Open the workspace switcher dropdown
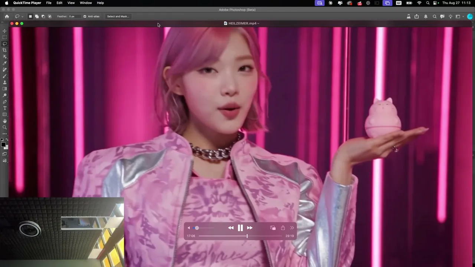Viewport: 475px width, 267px height. point(459,16)
